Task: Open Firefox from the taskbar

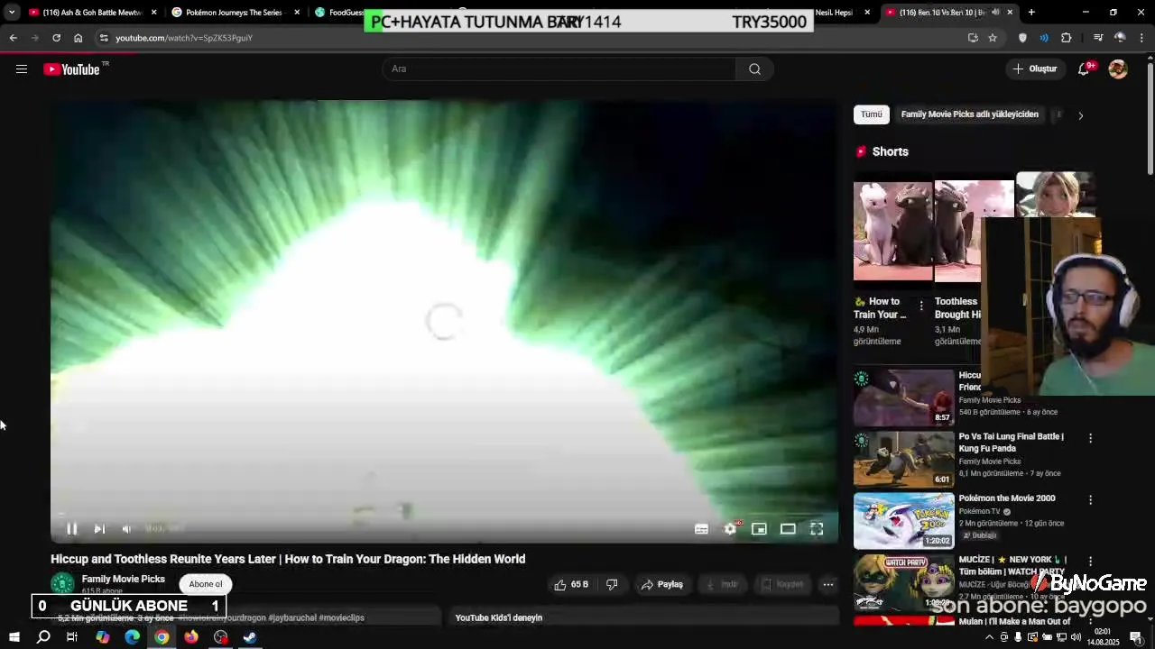Action: (191, 637)
